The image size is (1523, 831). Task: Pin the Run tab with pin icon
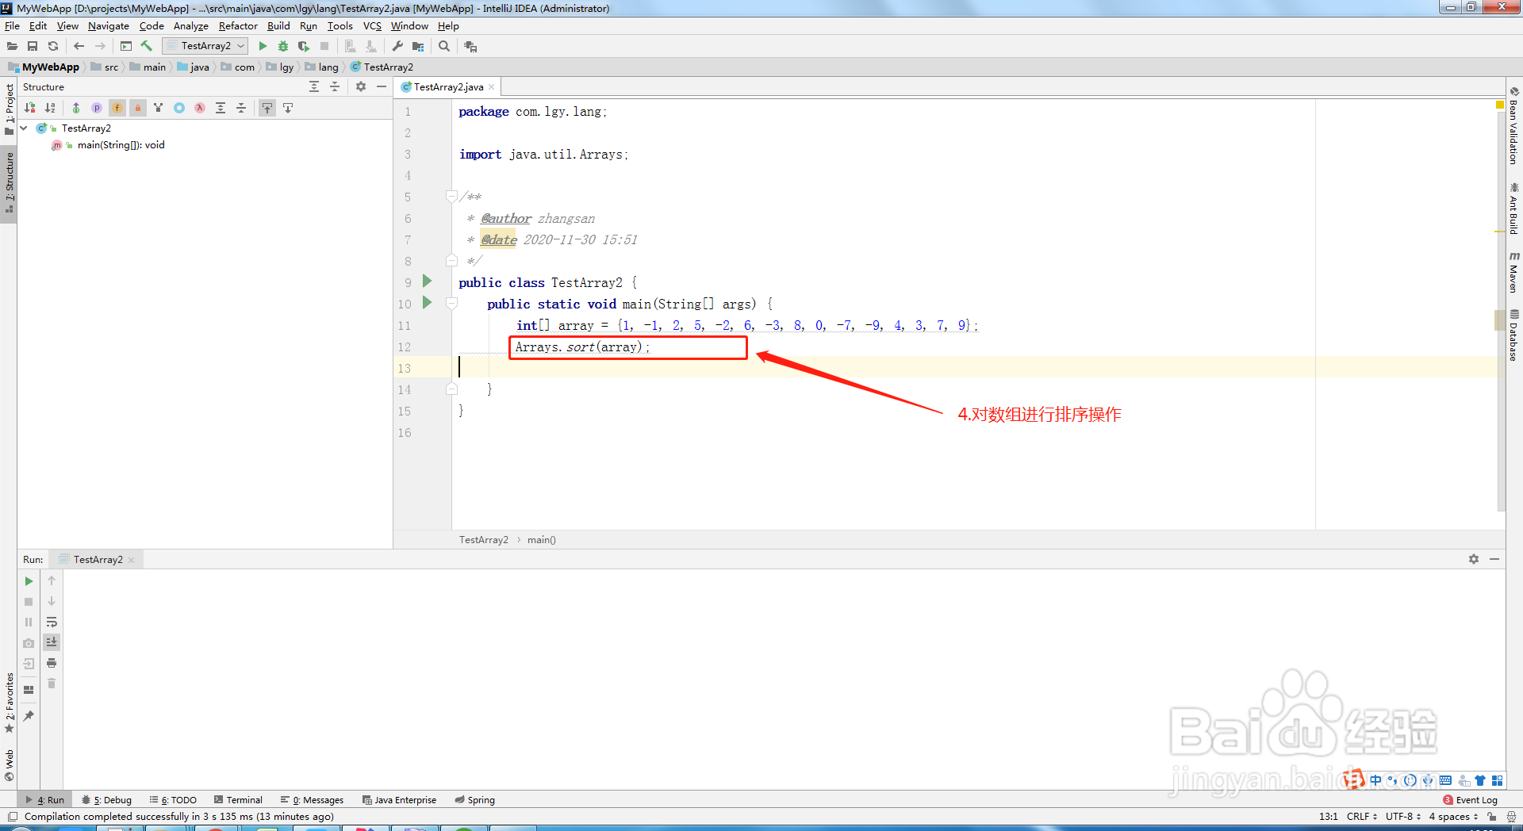[x=29, y=716]
